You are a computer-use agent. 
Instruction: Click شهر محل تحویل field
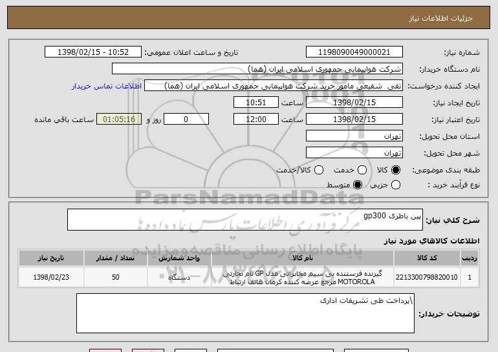354,153
